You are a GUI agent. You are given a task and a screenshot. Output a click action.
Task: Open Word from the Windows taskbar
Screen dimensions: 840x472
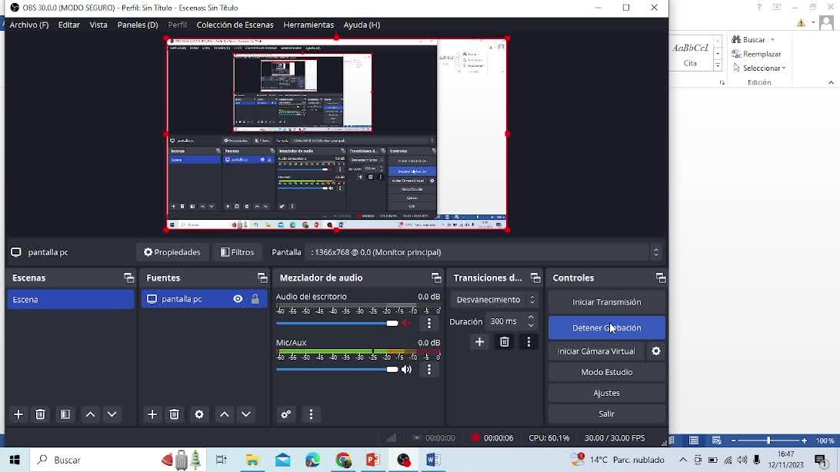coord(433,460)
